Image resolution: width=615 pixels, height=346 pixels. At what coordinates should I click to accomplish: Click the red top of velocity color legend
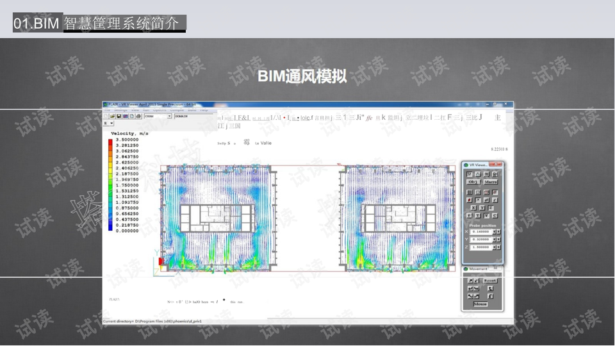110,140
